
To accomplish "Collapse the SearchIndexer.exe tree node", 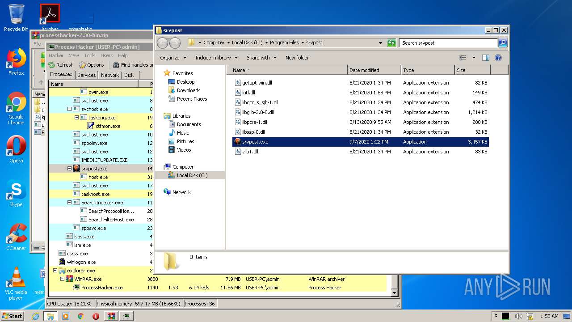I will [69, 203].
